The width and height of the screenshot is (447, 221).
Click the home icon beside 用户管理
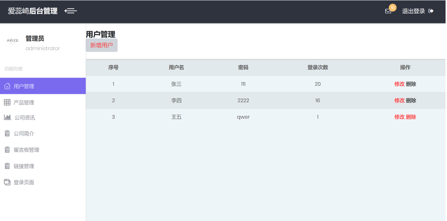(7, 86)
